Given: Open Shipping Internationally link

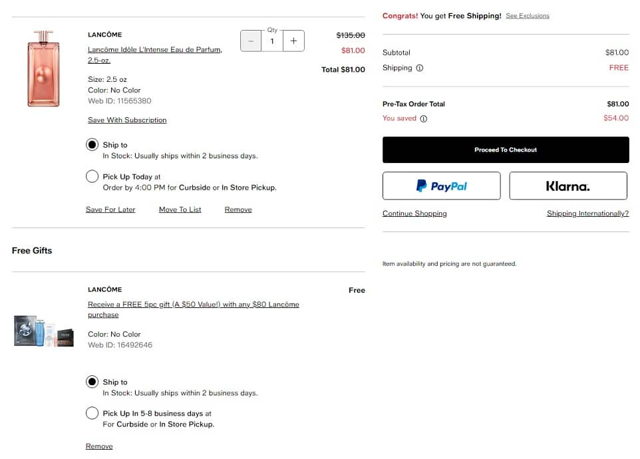Looking at the screenshot, I should pos(587,214).
